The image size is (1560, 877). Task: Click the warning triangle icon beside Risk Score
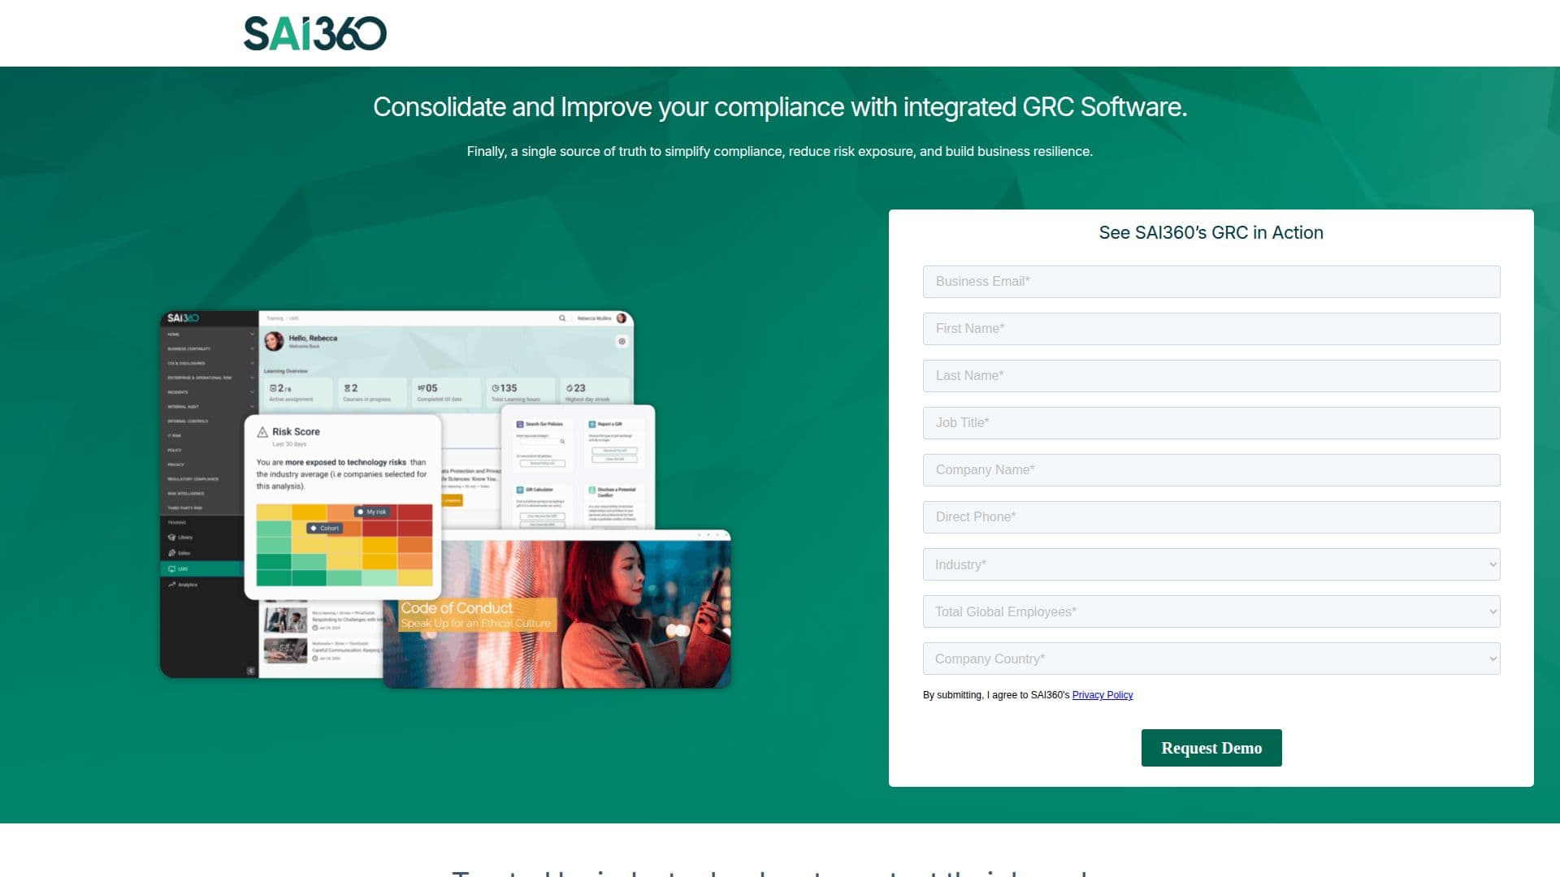click(262, 432)
